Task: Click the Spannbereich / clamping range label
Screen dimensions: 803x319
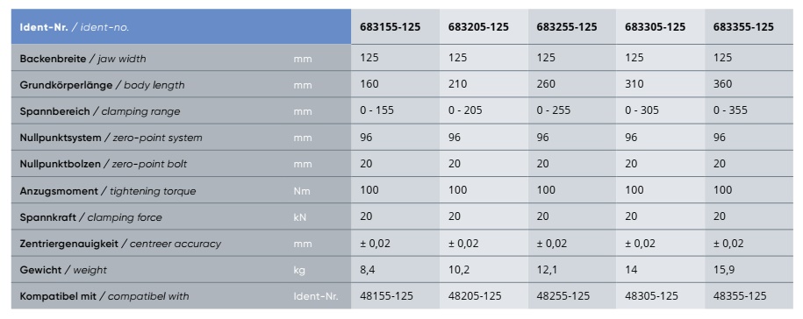Action: 100,111
